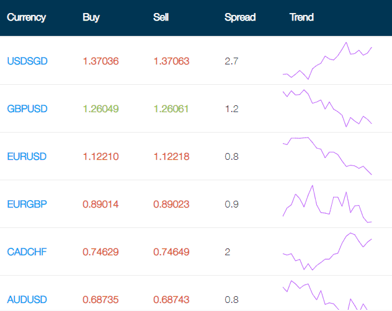The height and width of the screenshot is (311, 392).
Task: Click the Trend column header
Action: (301, 17)
